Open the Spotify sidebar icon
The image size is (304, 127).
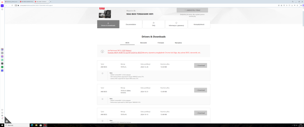click(x=2, y=67)
